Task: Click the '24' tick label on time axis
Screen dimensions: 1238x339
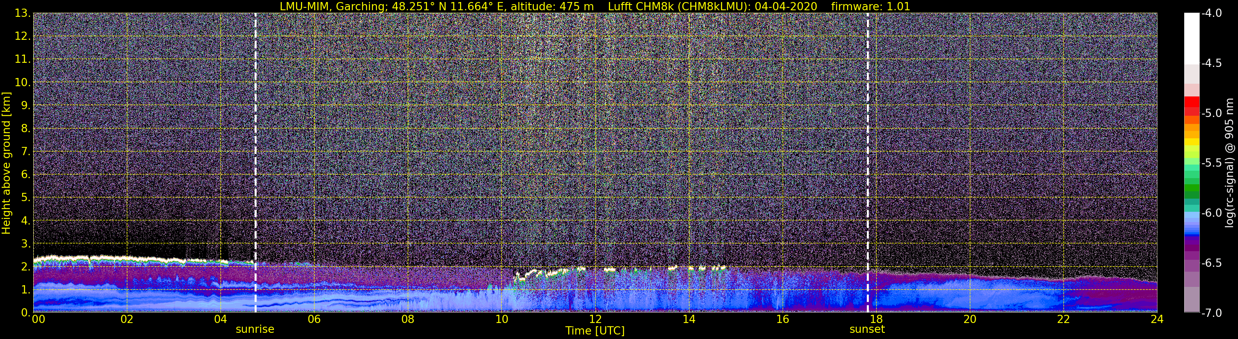Action: 1157,319
